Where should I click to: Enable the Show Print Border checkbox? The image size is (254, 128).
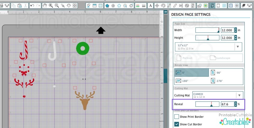(176, 117)
